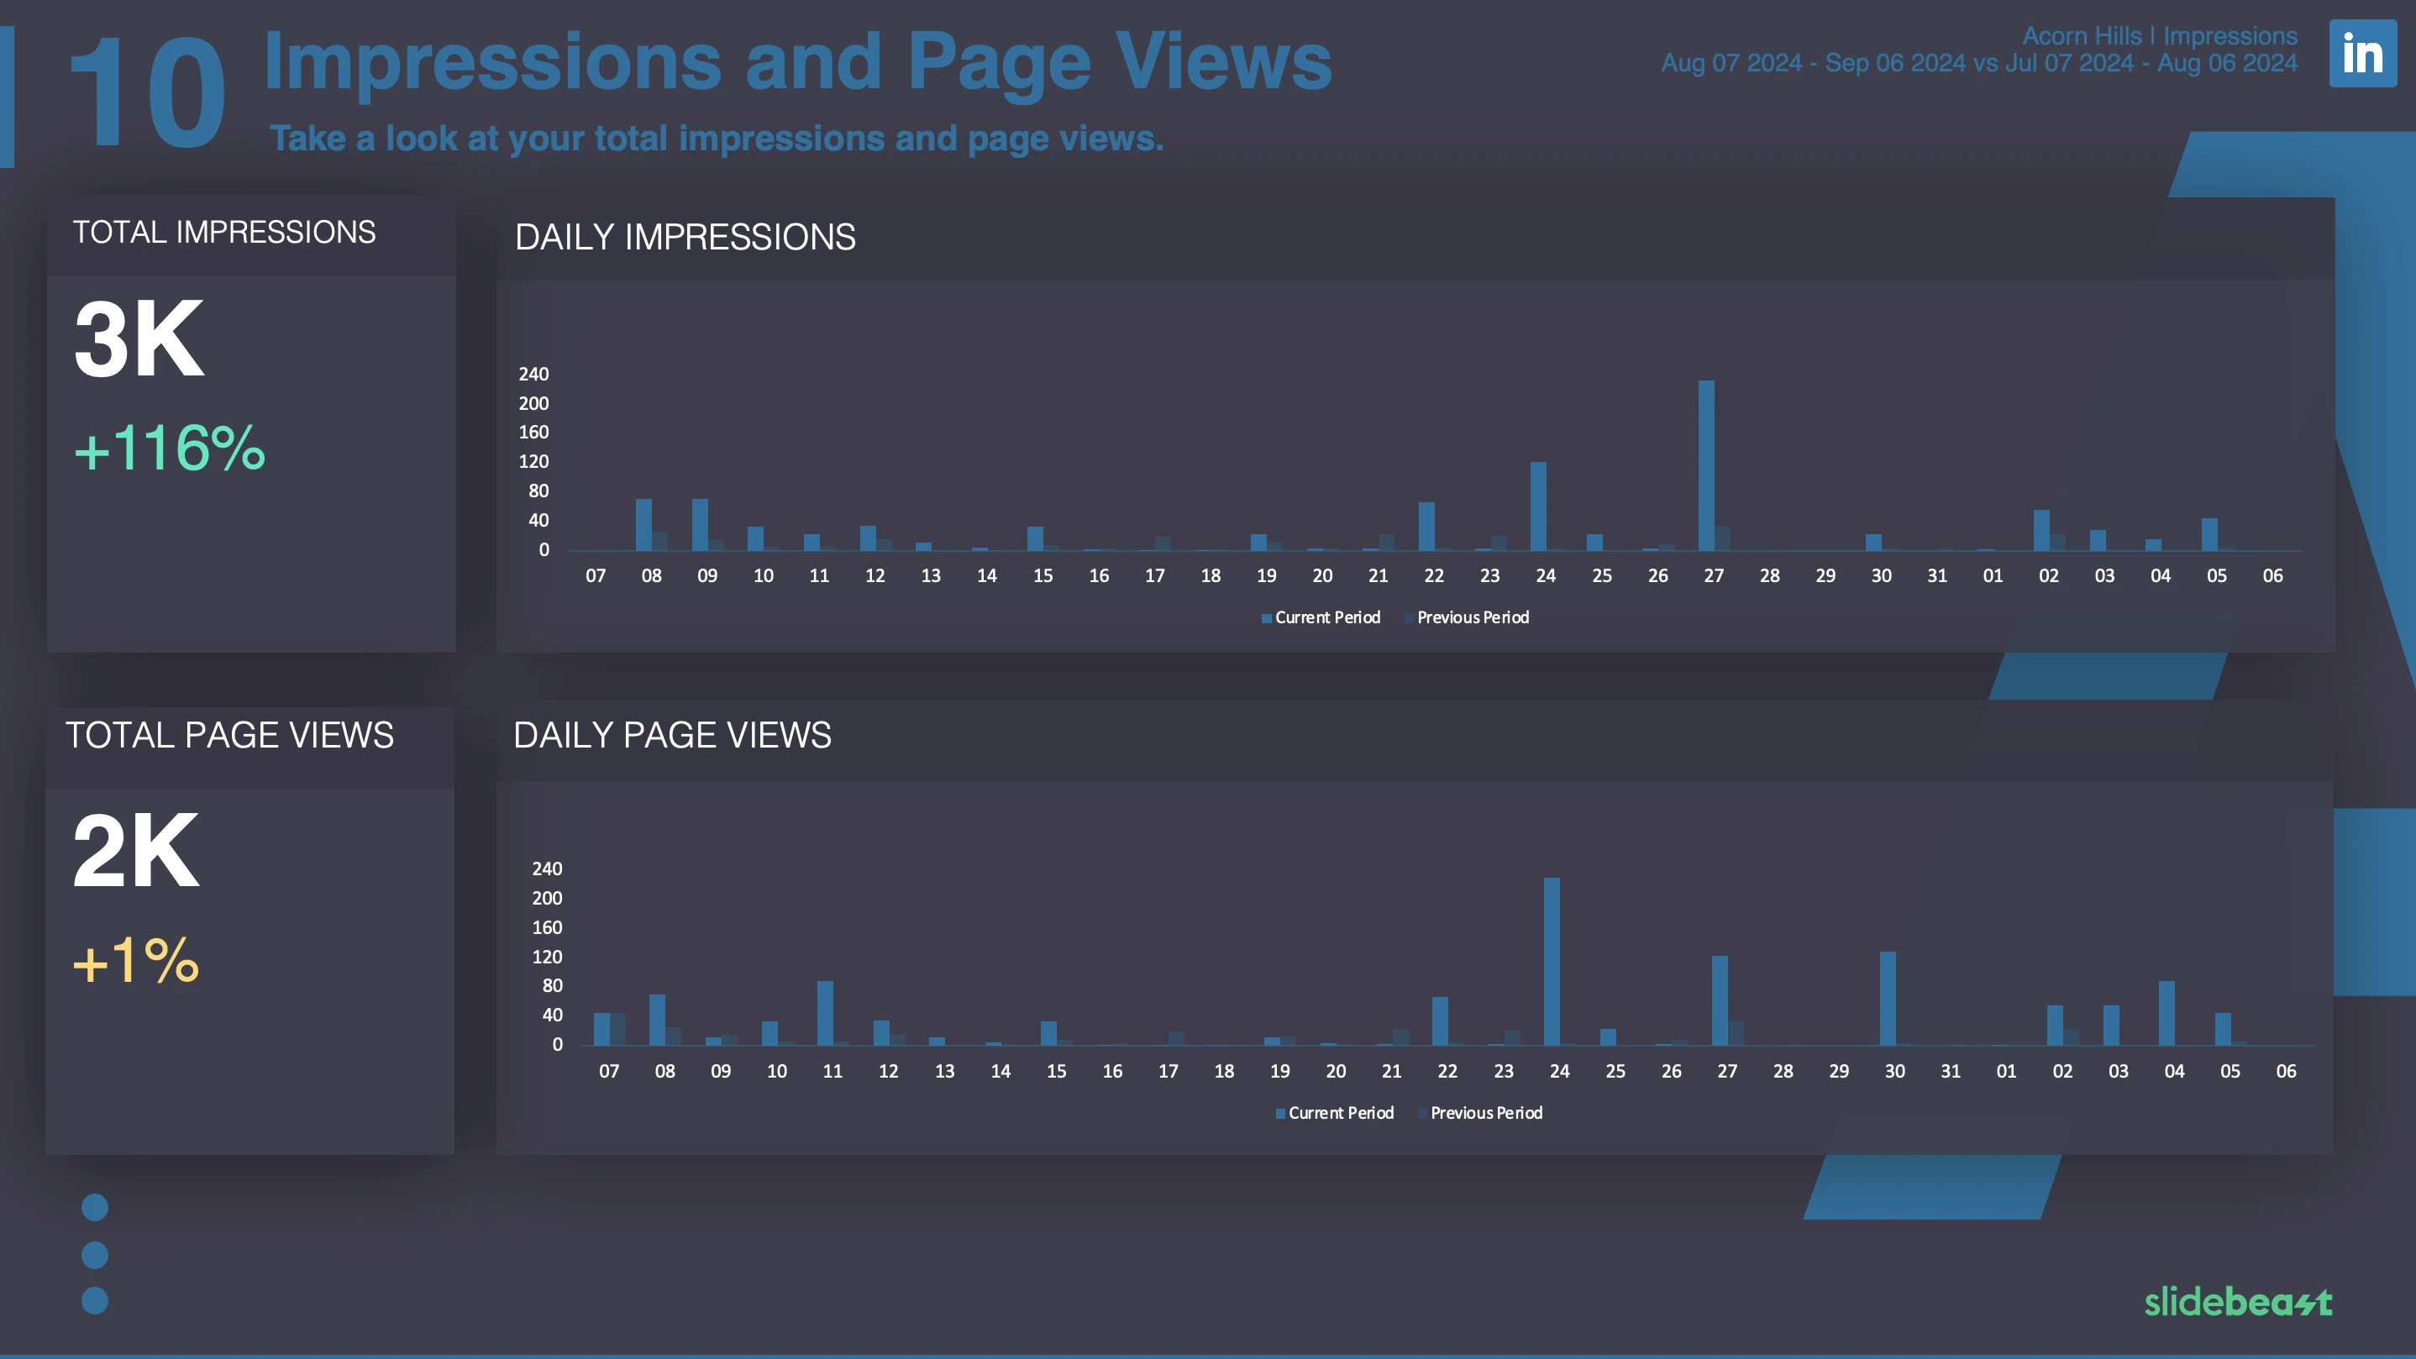Click the subtitle about total impressions and page views
Image resolution: width=2416 pixels, height=1359 pixels.
(x=717, y=139)
